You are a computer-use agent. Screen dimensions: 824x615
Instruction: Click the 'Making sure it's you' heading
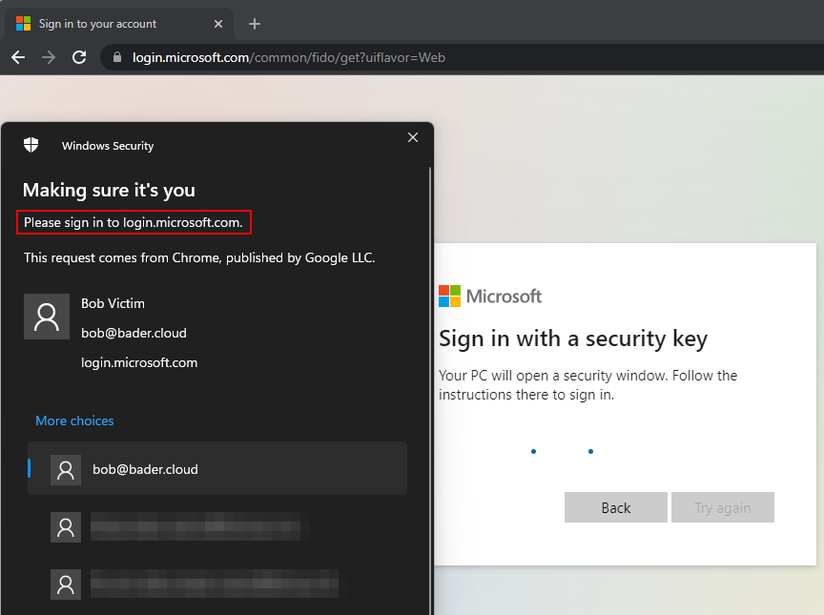(x=109, y=190)
